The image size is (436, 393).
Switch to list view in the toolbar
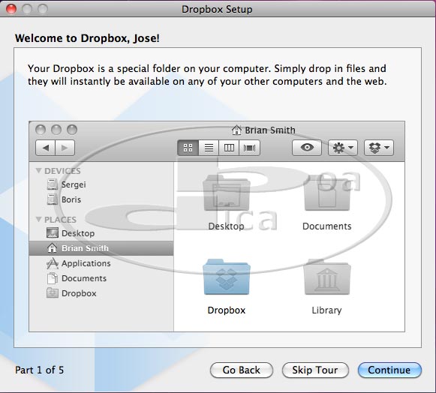point(209,148)
